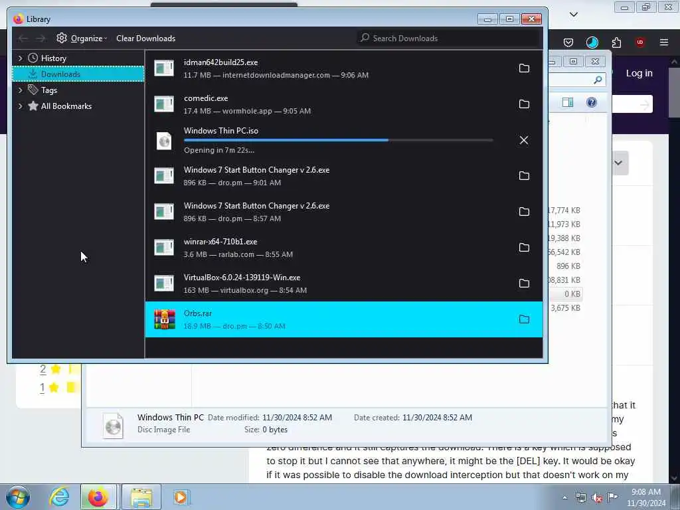Viewport: 680px width, 510px height.
Task: Click the winrar-x64-710b1.exe file icon
Action: 164,248
